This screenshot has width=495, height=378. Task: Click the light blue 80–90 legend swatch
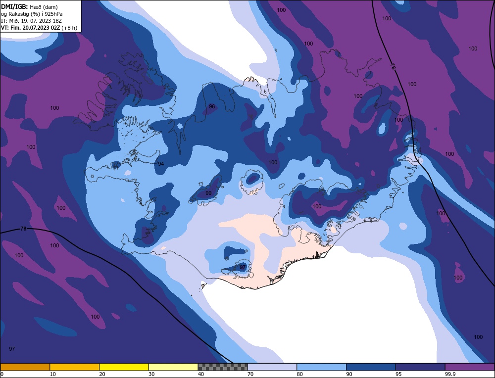321,367
